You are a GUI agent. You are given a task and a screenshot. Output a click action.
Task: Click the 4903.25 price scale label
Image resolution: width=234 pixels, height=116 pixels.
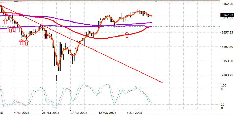coord(227,75)
